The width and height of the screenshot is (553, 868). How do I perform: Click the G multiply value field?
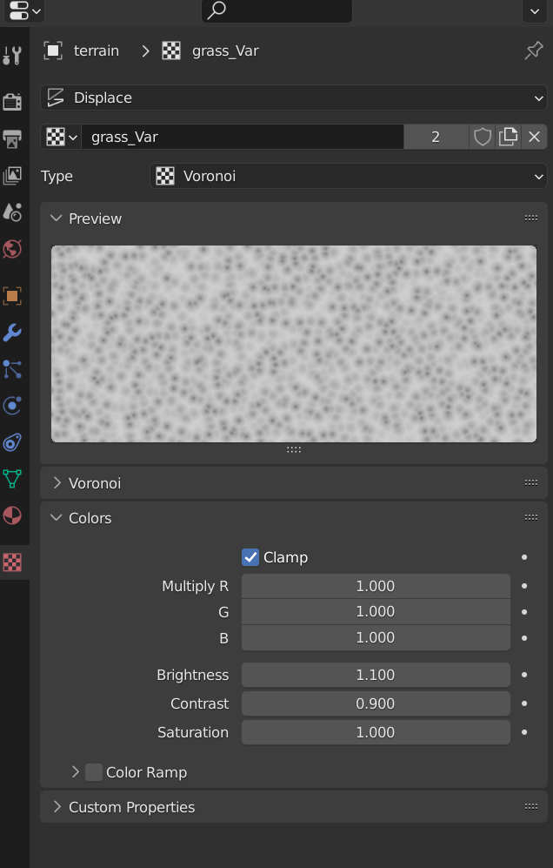376,612
